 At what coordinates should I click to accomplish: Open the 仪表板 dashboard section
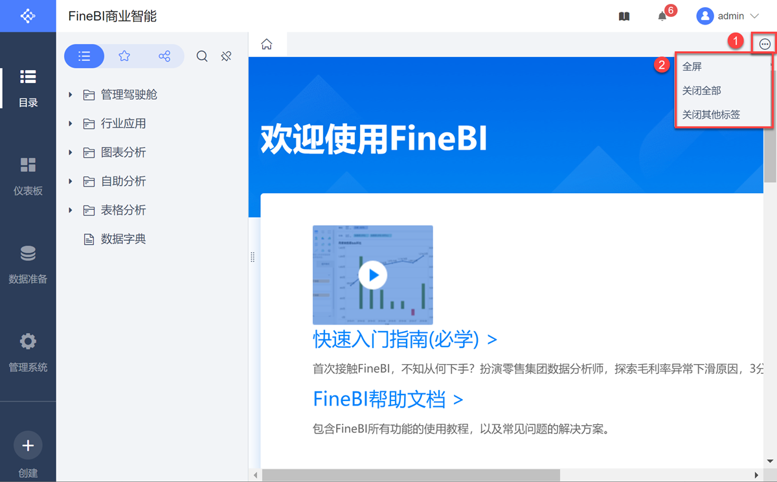[x=28, y=176]
